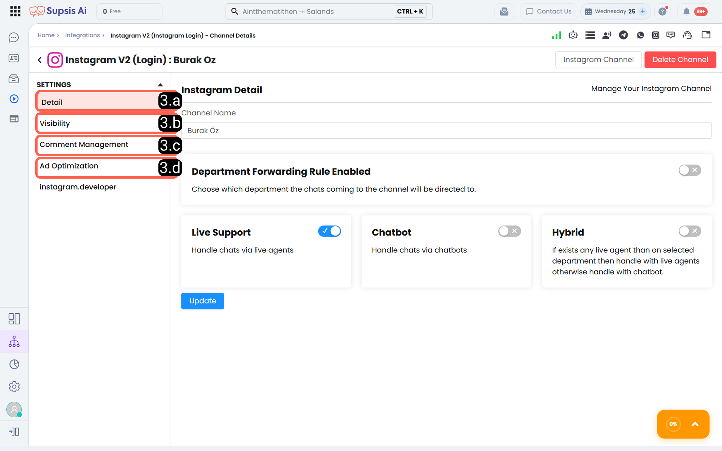This screenshot has height=451, width=722.
Task: Click the server list icon
Action: (x=590, y=35)
